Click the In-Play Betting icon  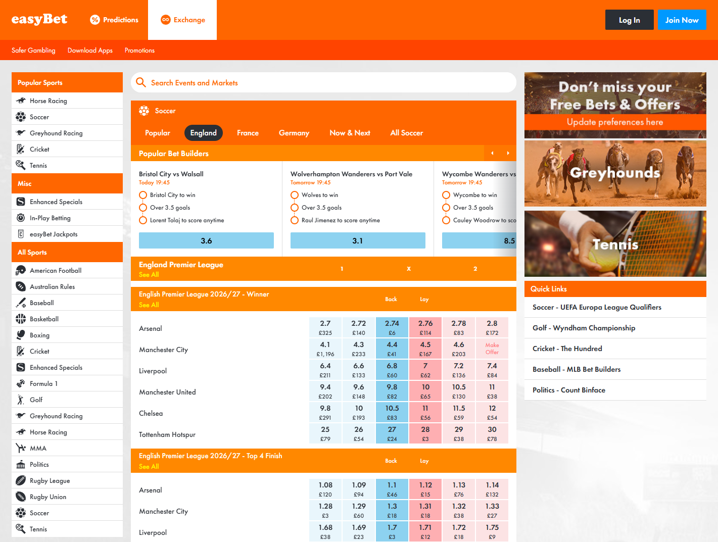(x=21, y=218)
